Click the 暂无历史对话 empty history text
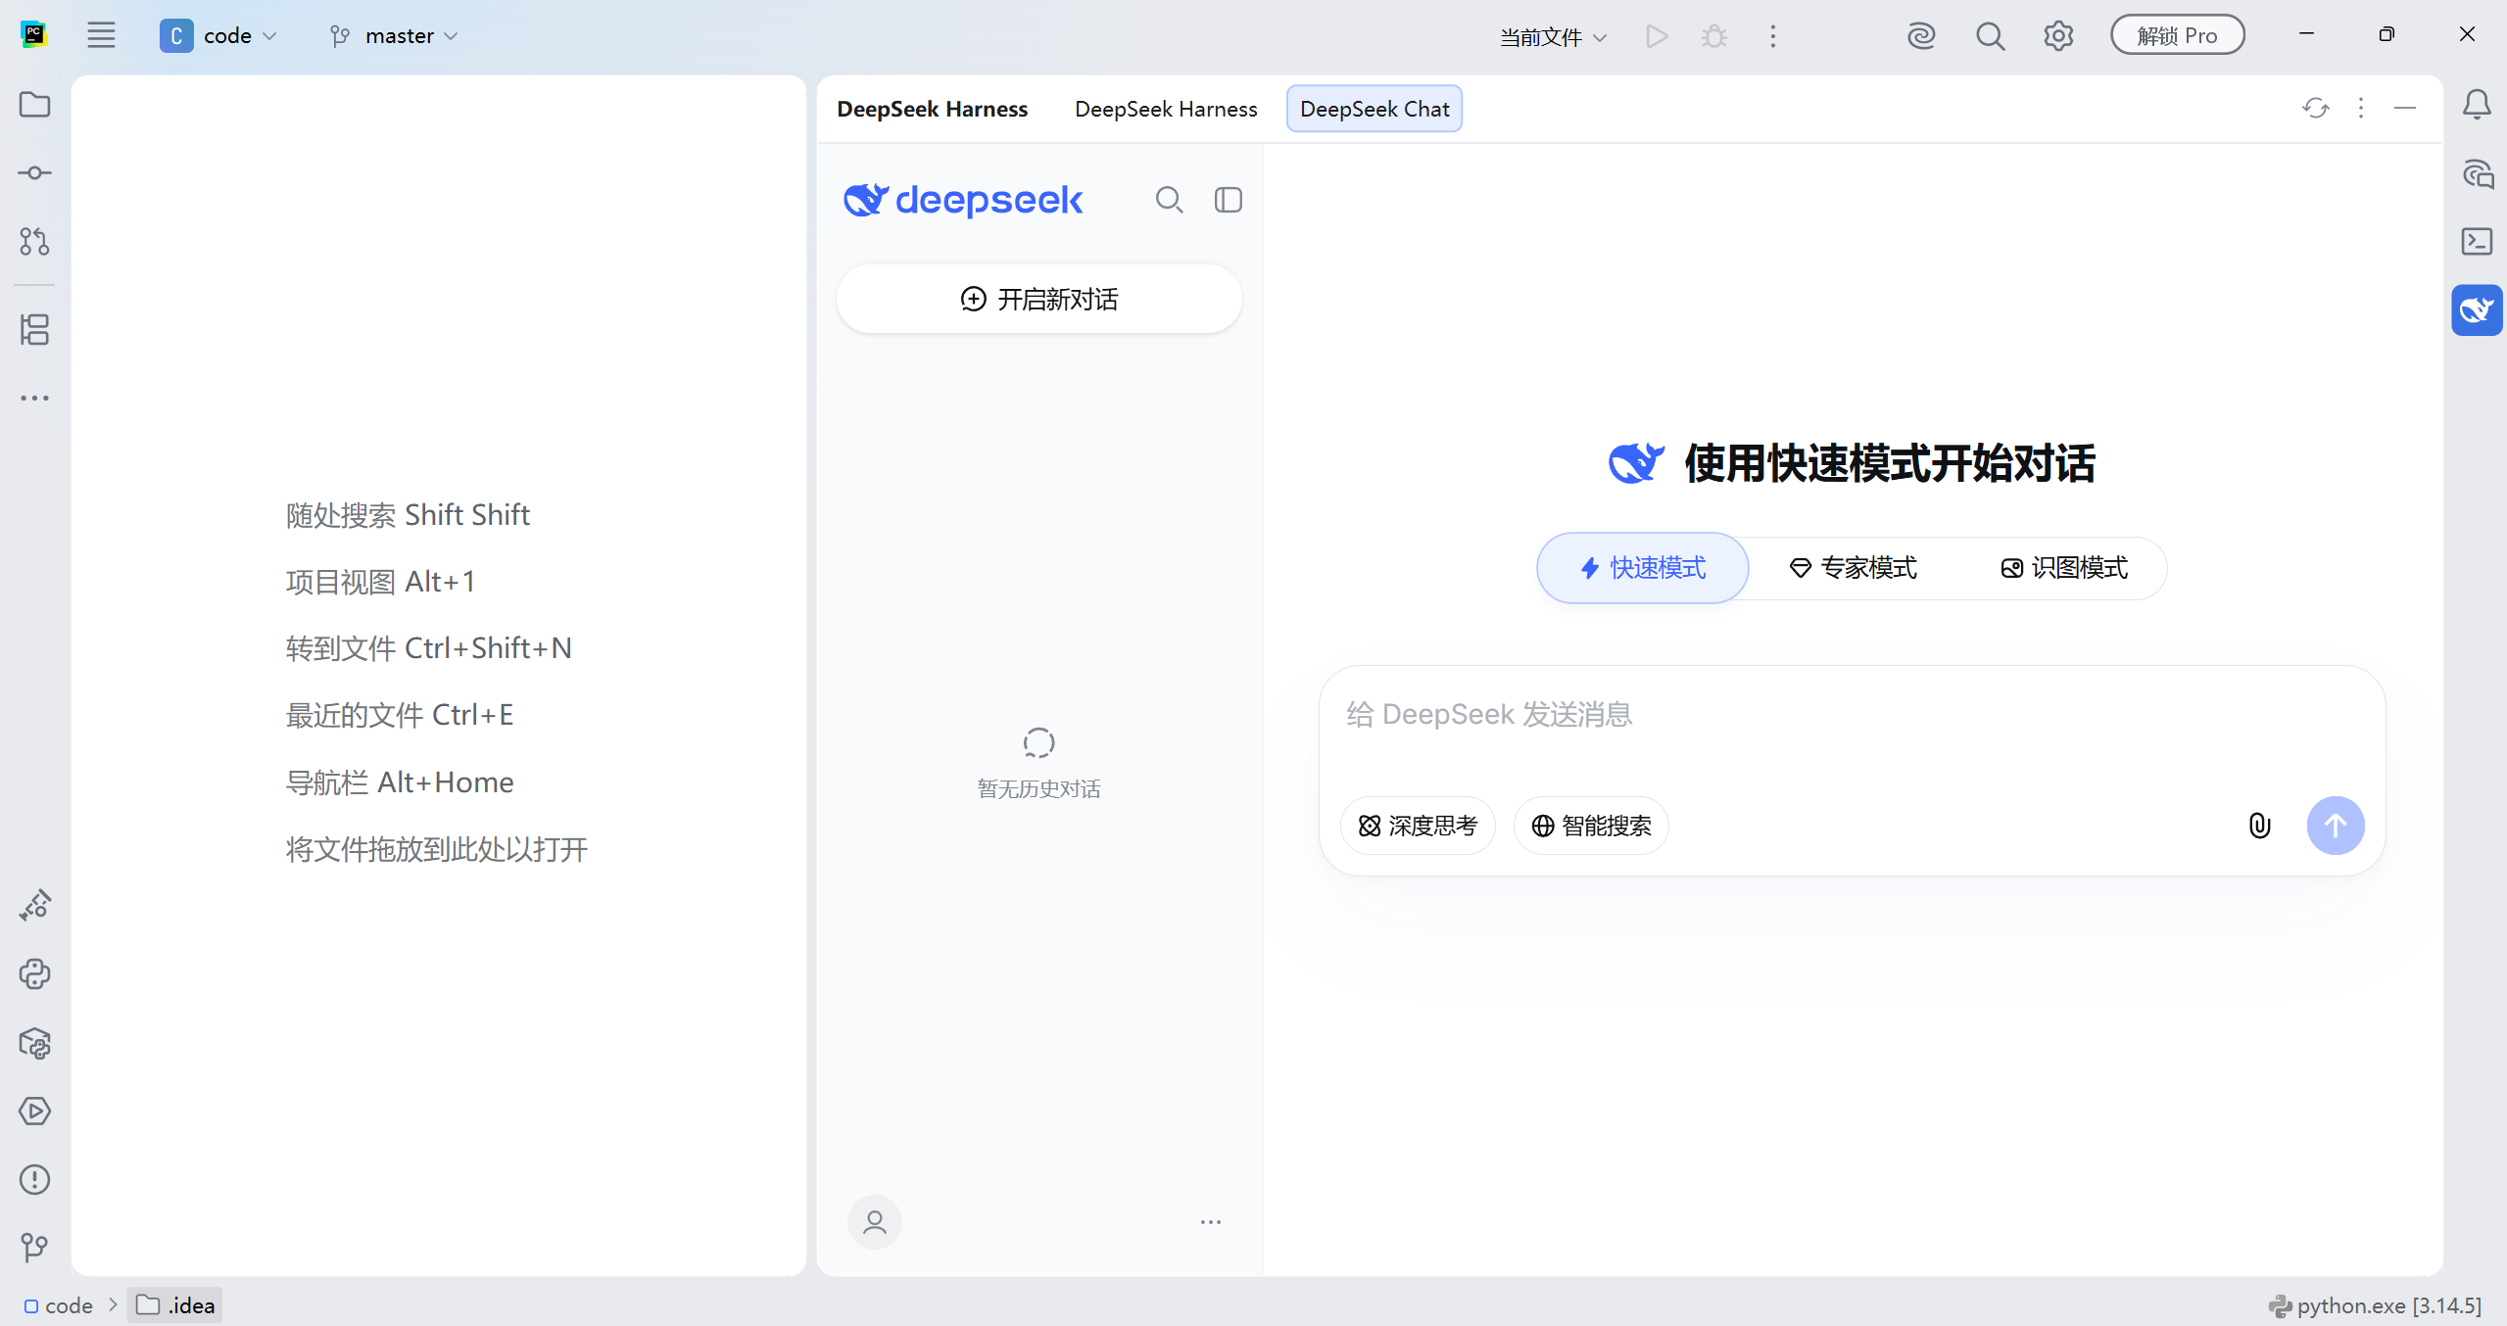Image resolution: width=2507 pixels, height=1326 pixels. point(1038,789)
